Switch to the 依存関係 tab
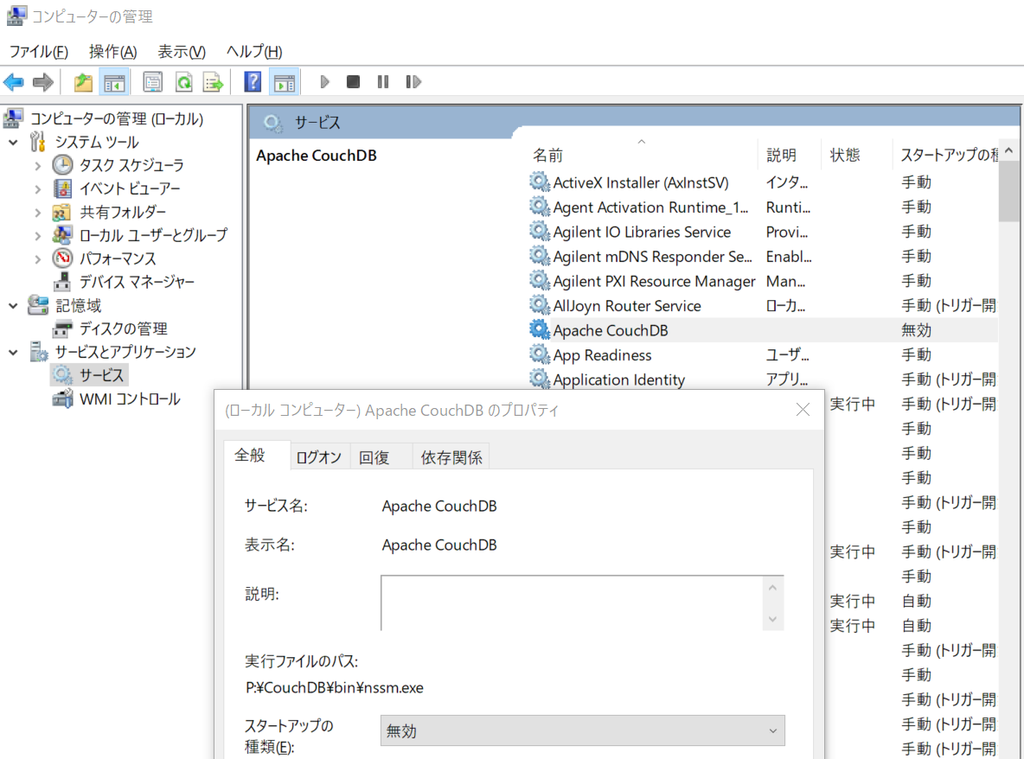The width and height of the screenshot is (1024, 759). point(451,457)
